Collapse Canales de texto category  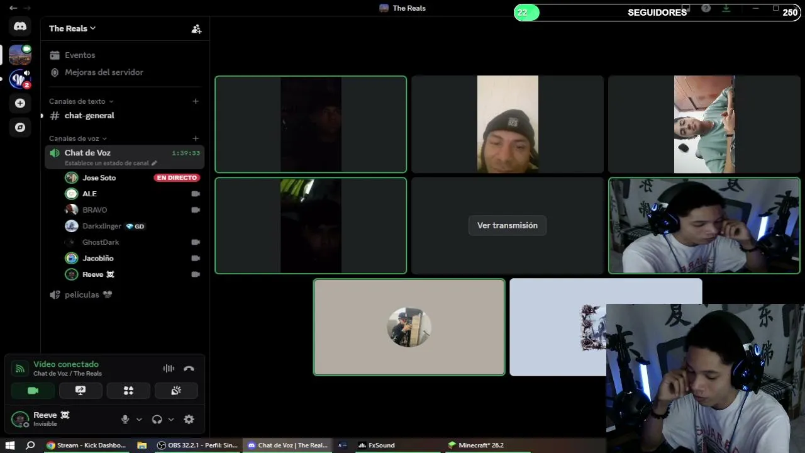(81, 101)
